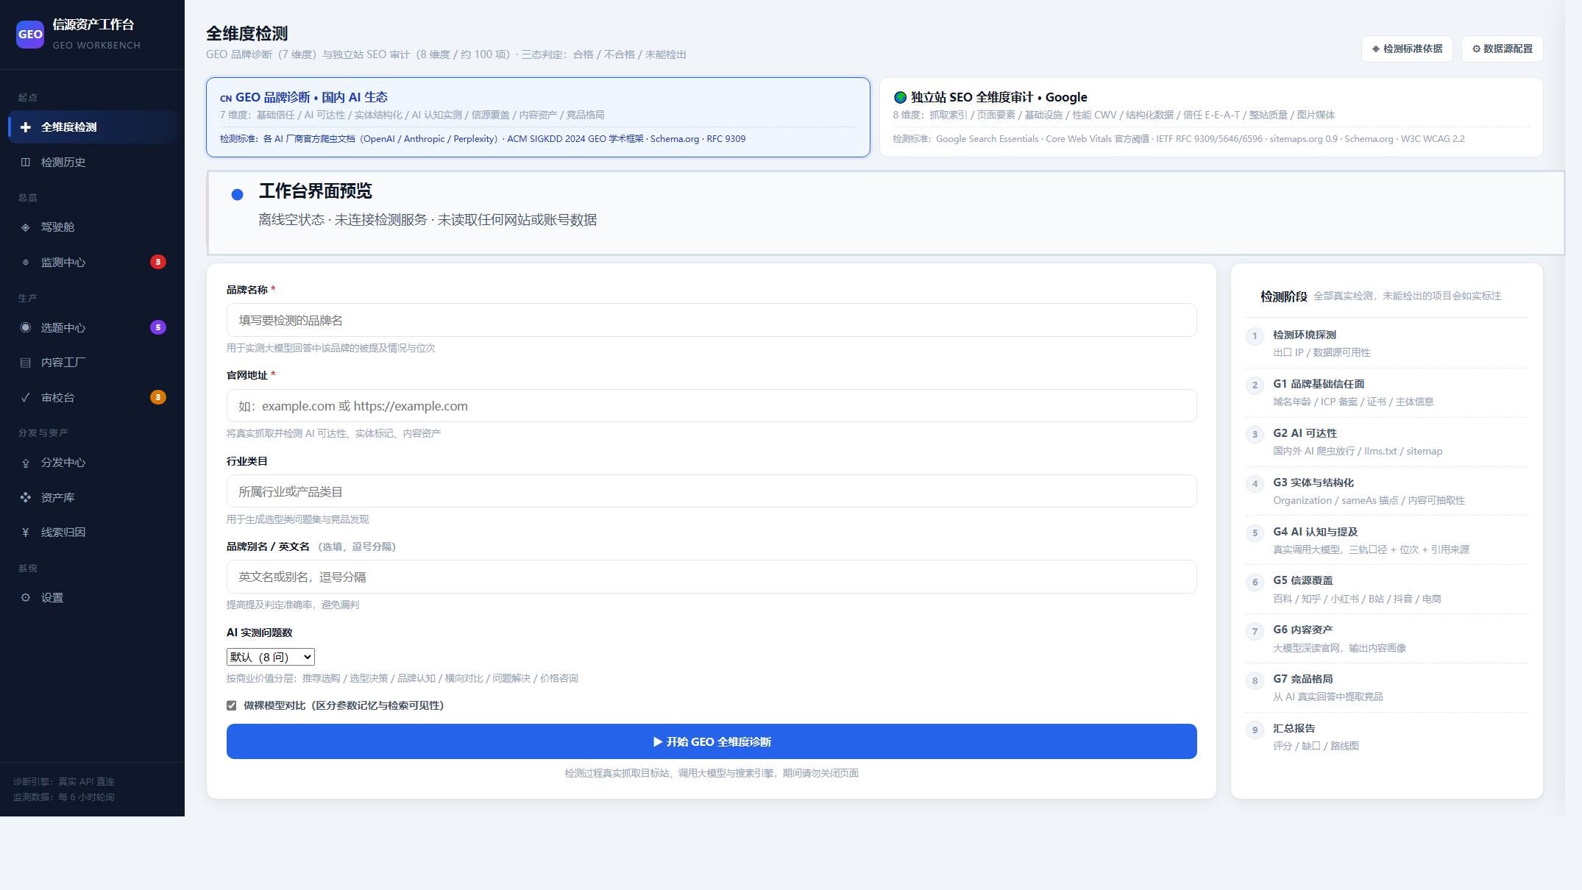1582x890 pixels.
Task: Click the purple badge on 选题中心
Action: (158, 327)
